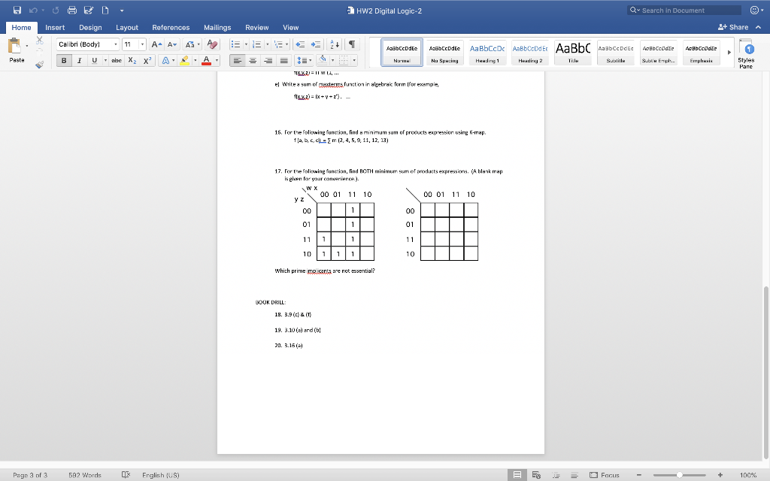Switch to the Mailings tab
The width and height of the screenshot is (770, 481).
(x=217, y=26)
